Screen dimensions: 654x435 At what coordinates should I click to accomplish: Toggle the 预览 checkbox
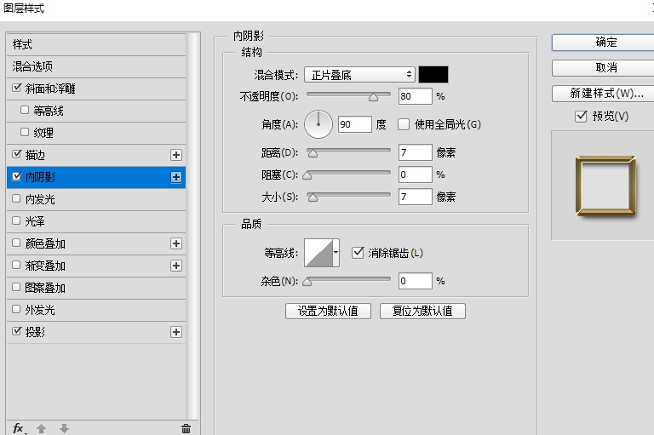[x=581, y=116]
